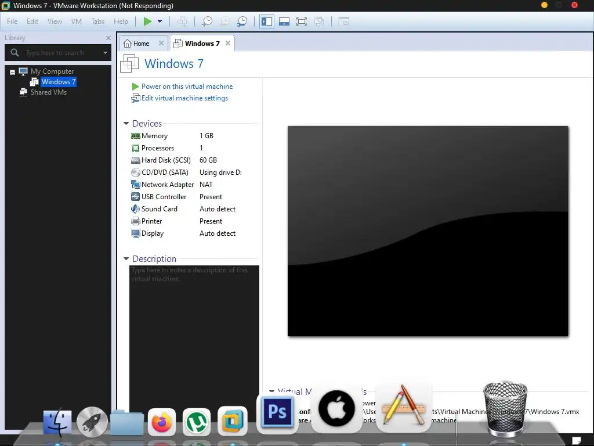594x446 pixels.
Task: Click the Send Ctrl+Alt+Del toolbar icon
Action: pyautogui.click(x=182, y=21)
